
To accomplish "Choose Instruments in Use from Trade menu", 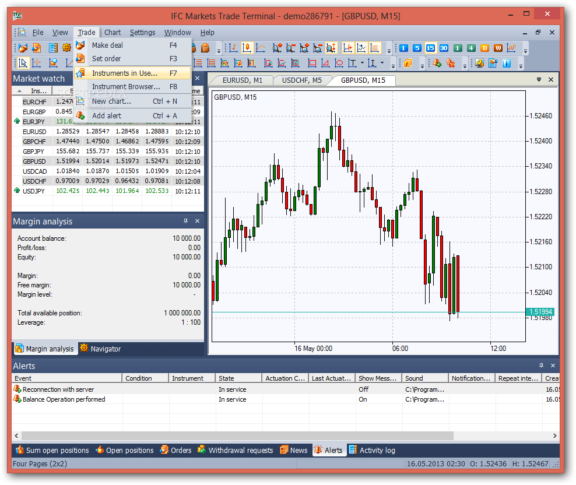I will pyautogui.click(x=132, y=73).
